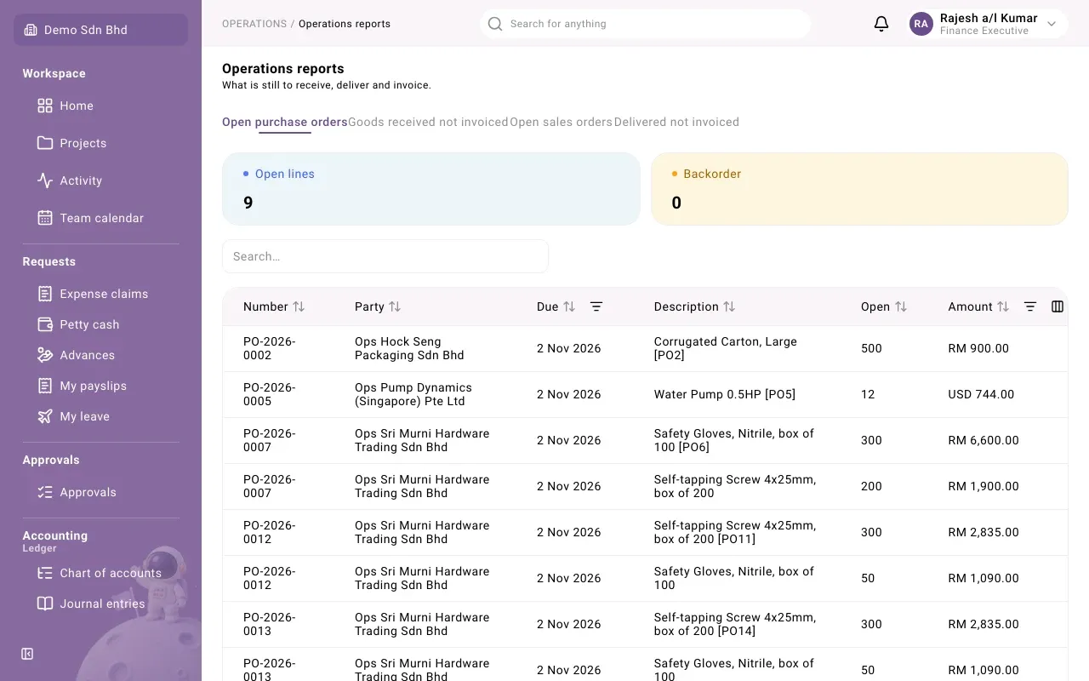This screenshot has width=1089, height=681.
Task: Click the Expense claims icon
Action: [x=45, y=294]
